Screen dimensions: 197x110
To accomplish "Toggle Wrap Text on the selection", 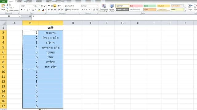I will coord(69,6).
